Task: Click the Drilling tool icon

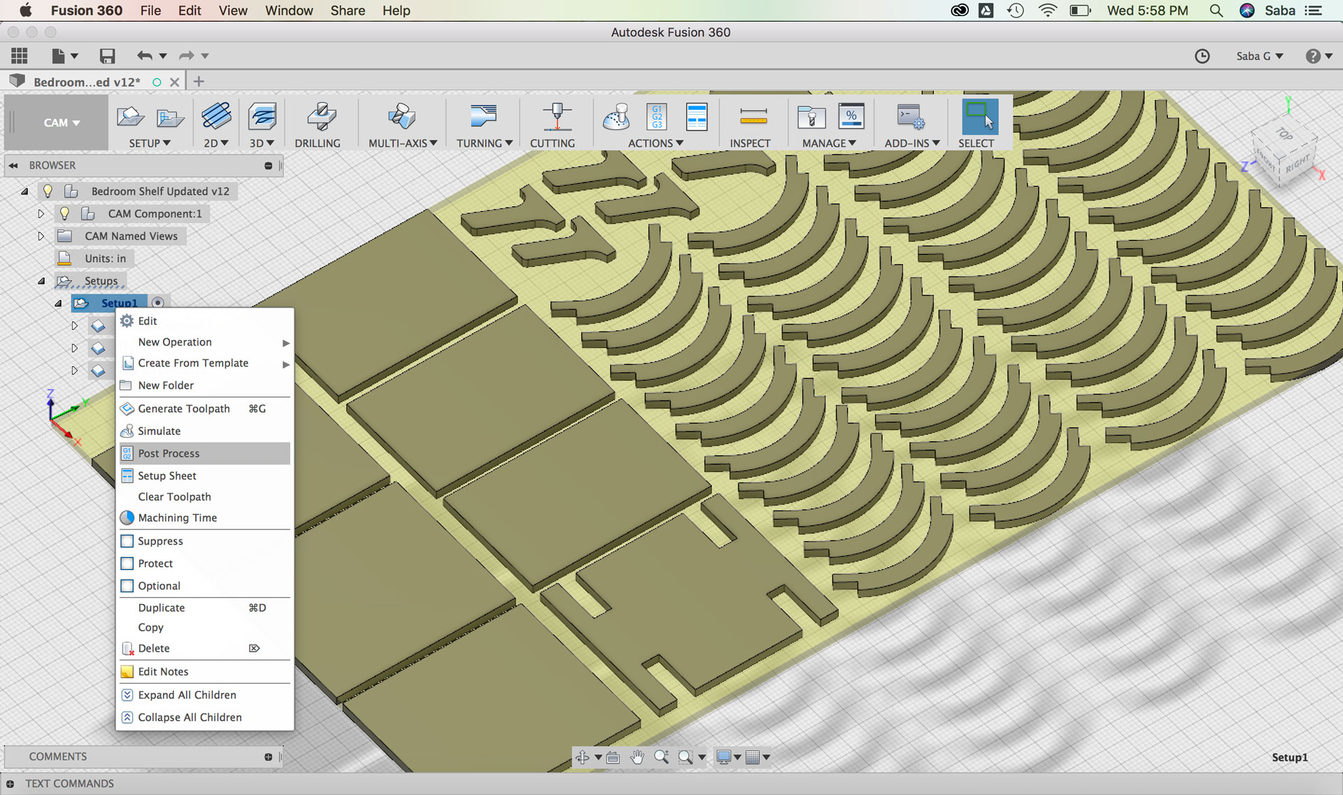Action: (x=320, y=117)
